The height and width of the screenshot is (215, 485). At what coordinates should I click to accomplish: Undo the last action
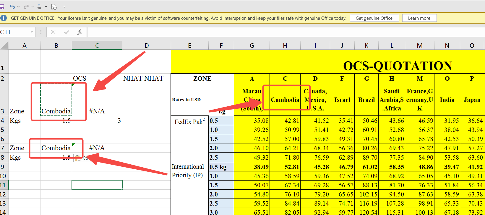coord(12,6)
